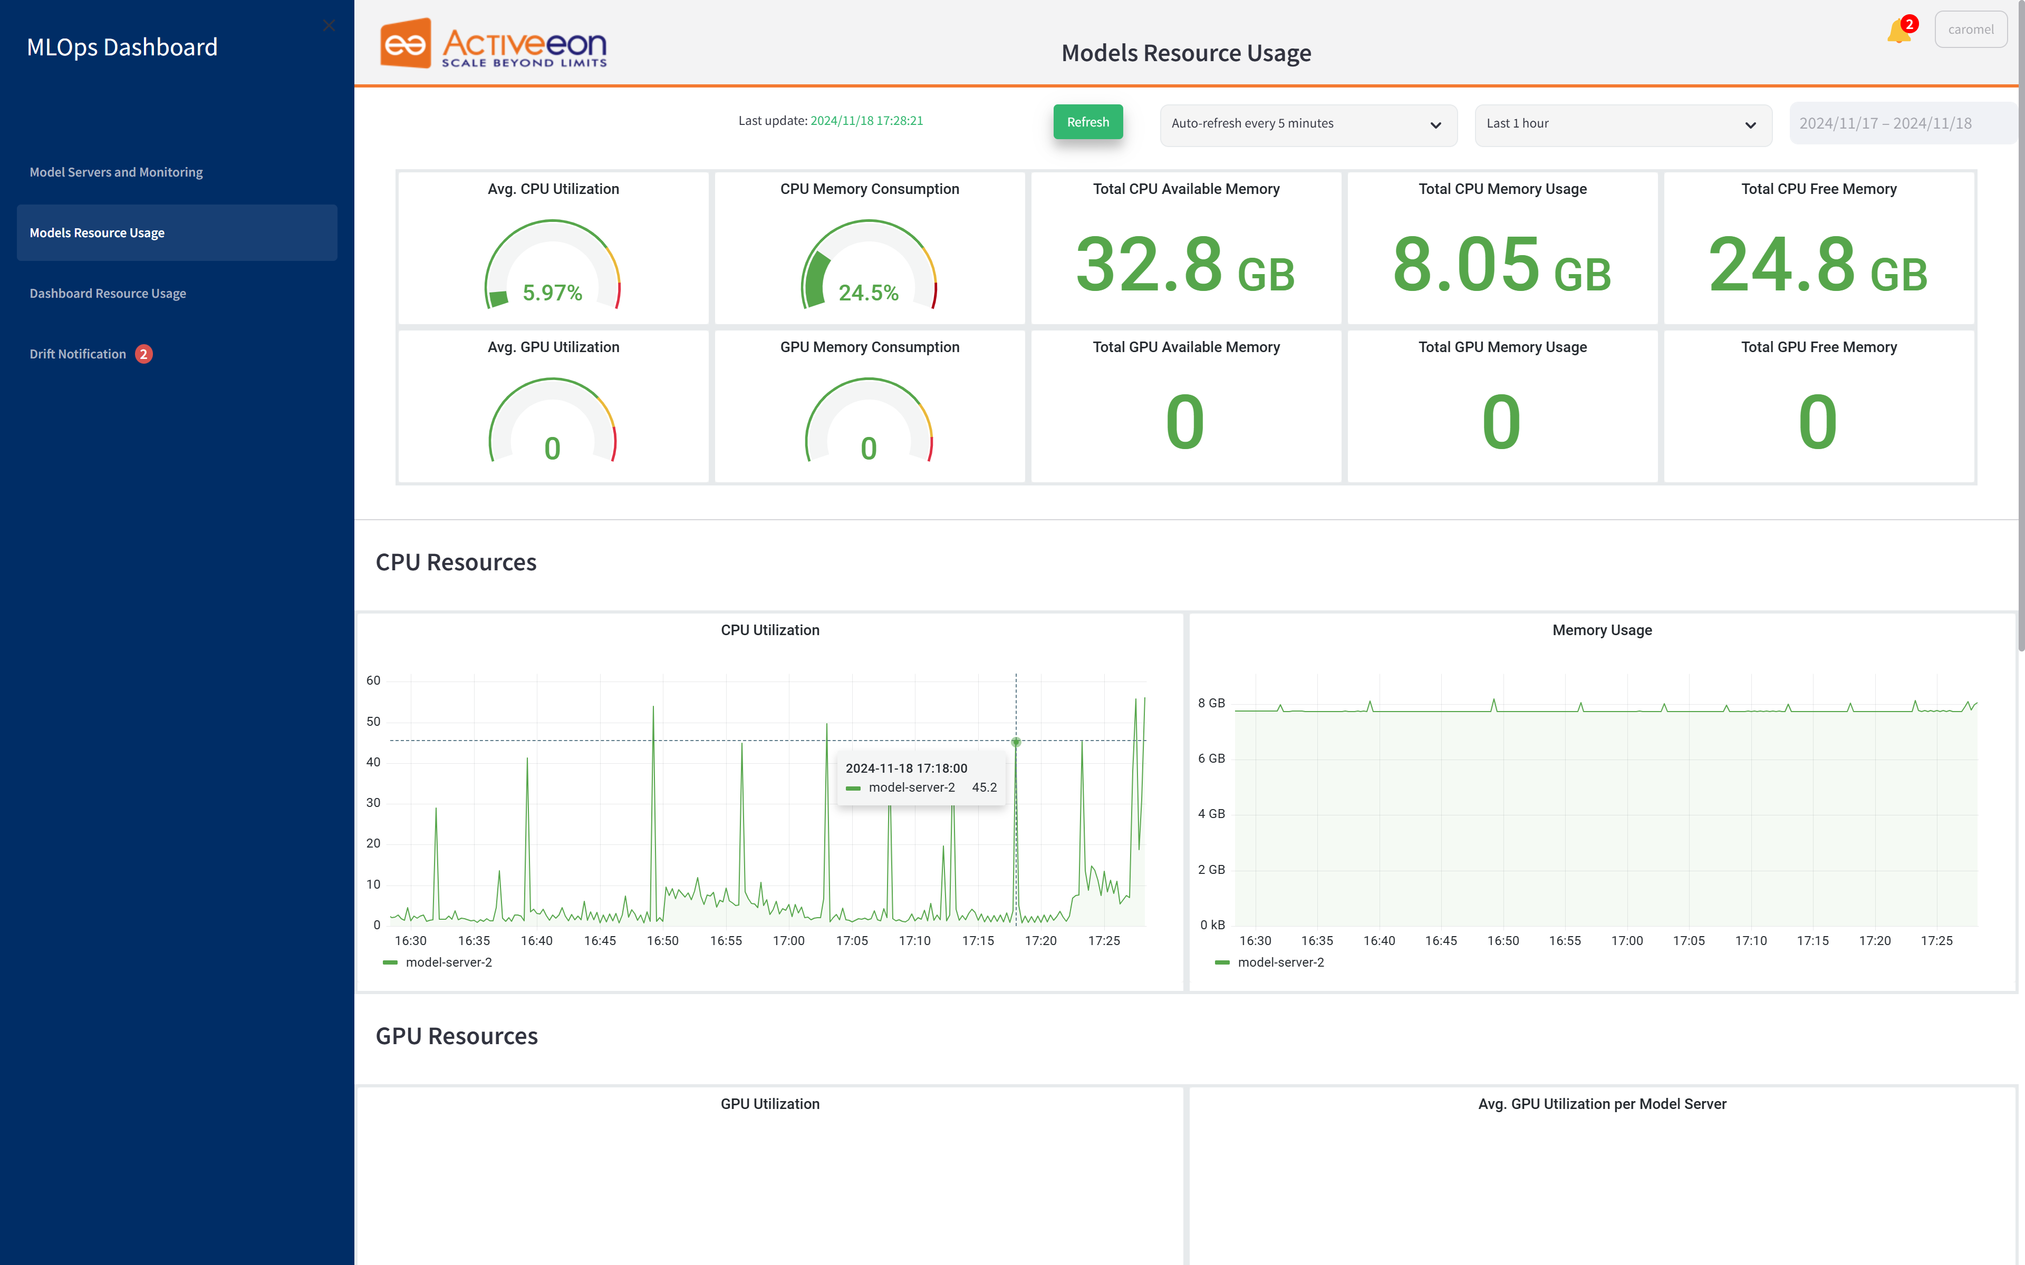The image size is (2025, 1265).
Task: Toggle model-server-2 legend in CPU Utilization chart
Action: pyautogui.click(x=438, y=963)
